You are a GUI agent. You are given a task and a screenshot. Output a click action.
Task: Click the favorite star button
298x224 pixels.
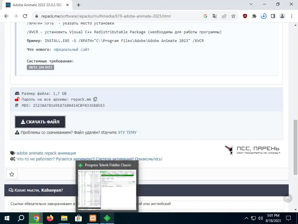click(x=12, y=174)
